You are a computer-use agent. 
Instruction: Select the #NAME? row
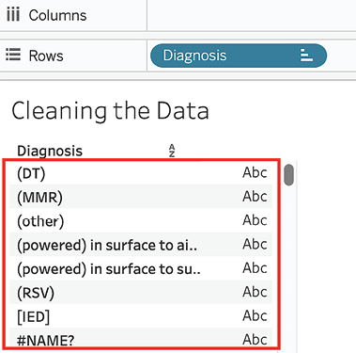pyautogui.click(x=141, y=338)
